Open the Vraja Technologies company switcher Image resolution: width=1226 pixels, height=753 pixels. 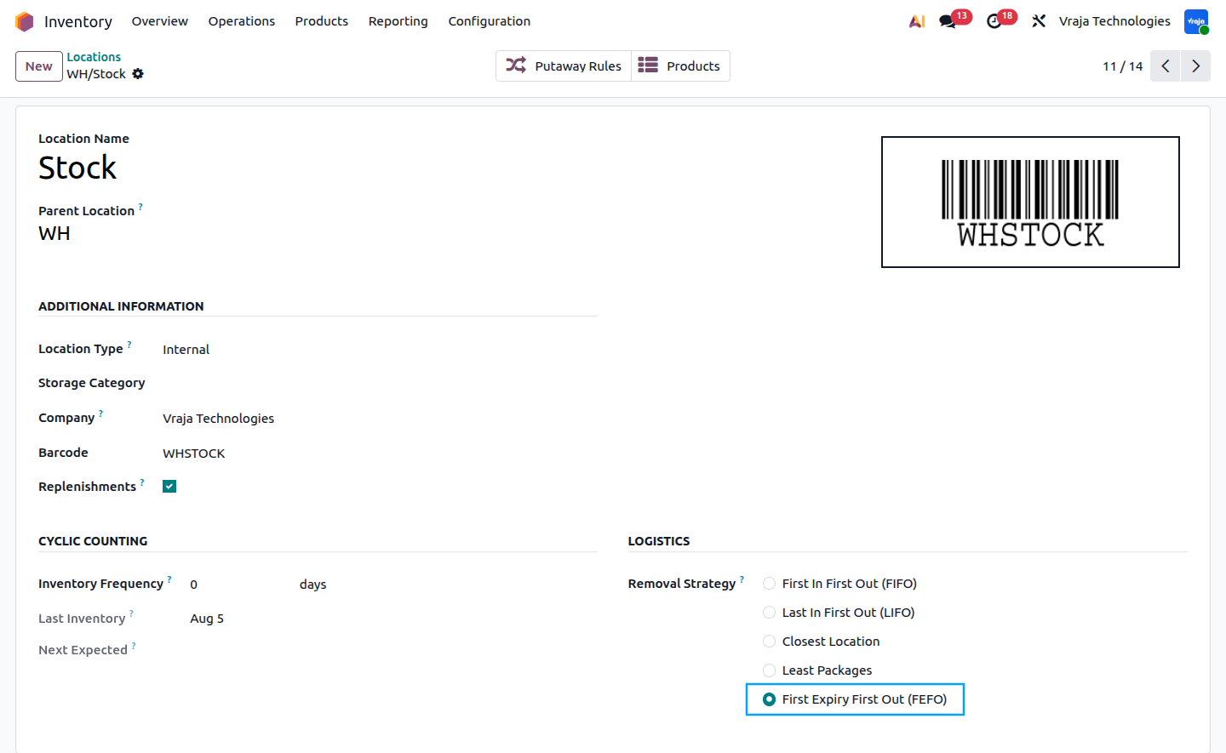[x=1114, y=21]
